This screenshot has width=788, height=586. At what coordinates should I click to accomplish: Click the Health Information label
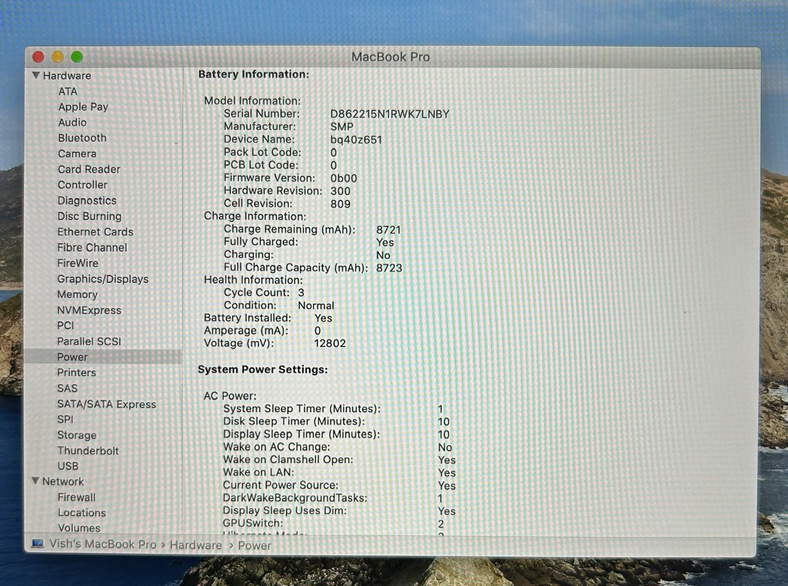pyautogui.click(x=253, y=280)
